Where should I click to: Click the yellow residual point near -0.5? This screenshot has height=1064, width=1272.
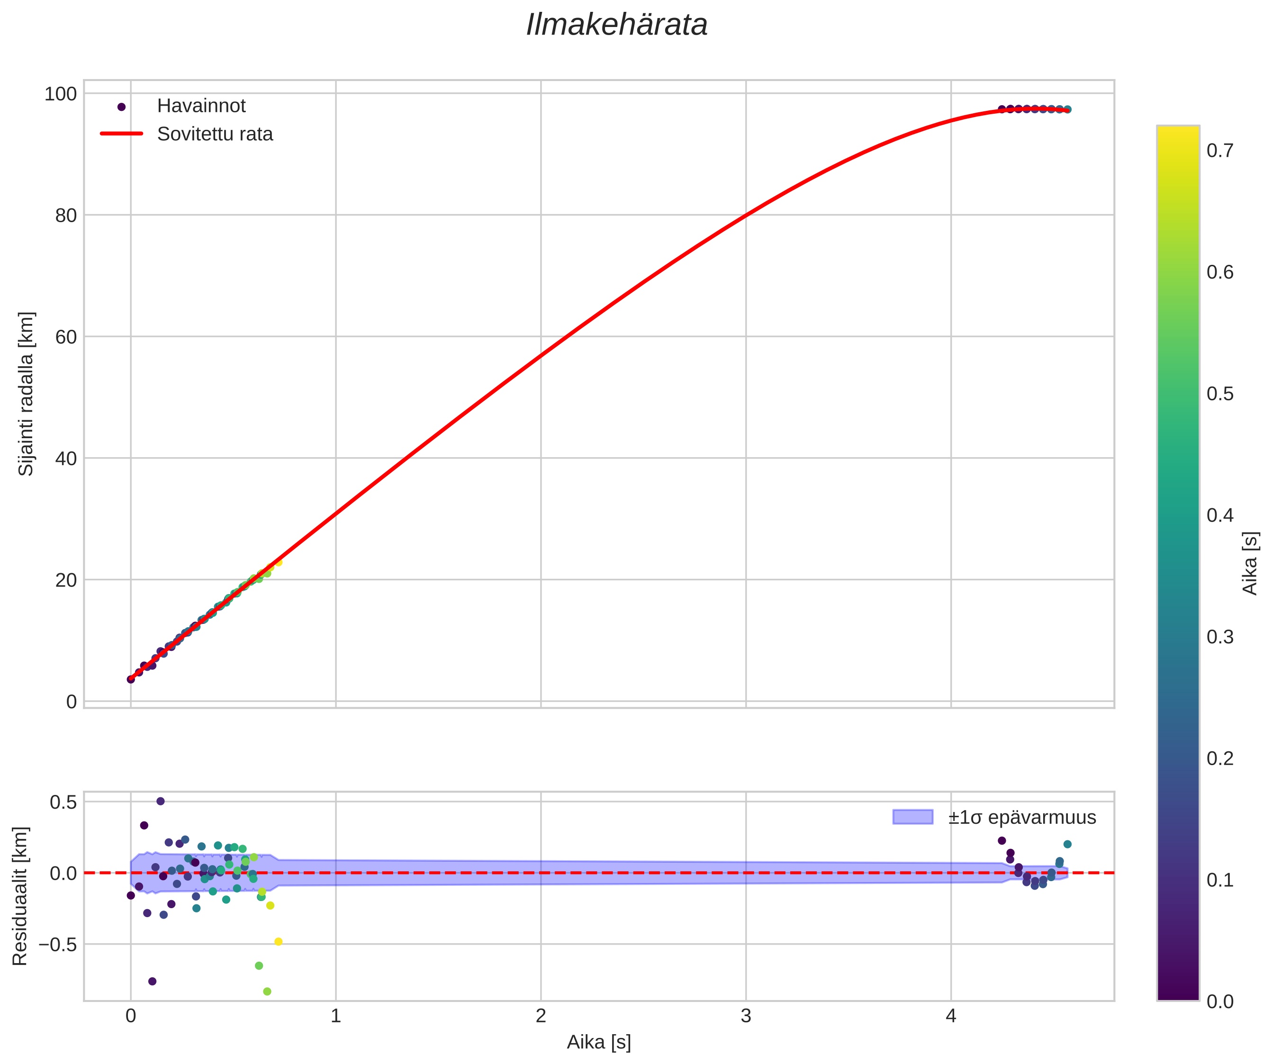point(279,942)
